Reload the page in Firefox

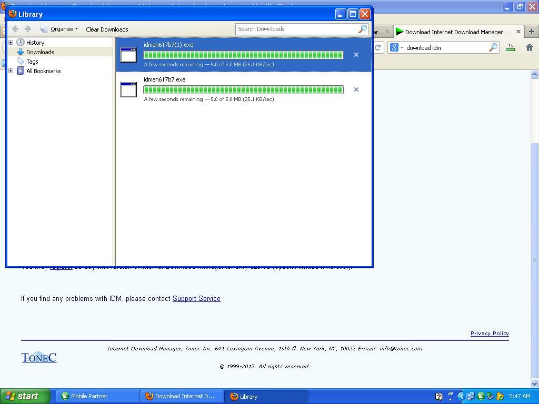(378, 47)
